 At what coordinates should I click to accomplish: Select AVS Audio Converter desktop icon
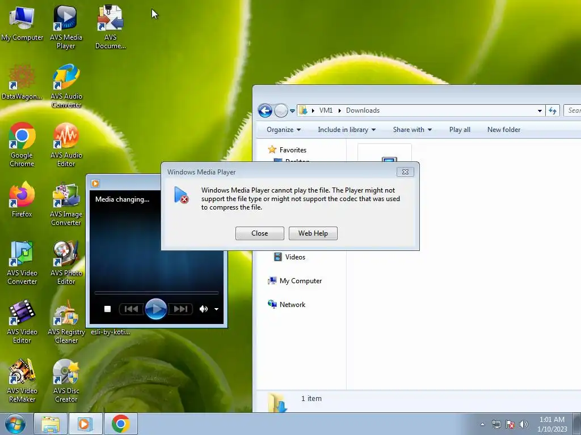[x=66, y=86]
